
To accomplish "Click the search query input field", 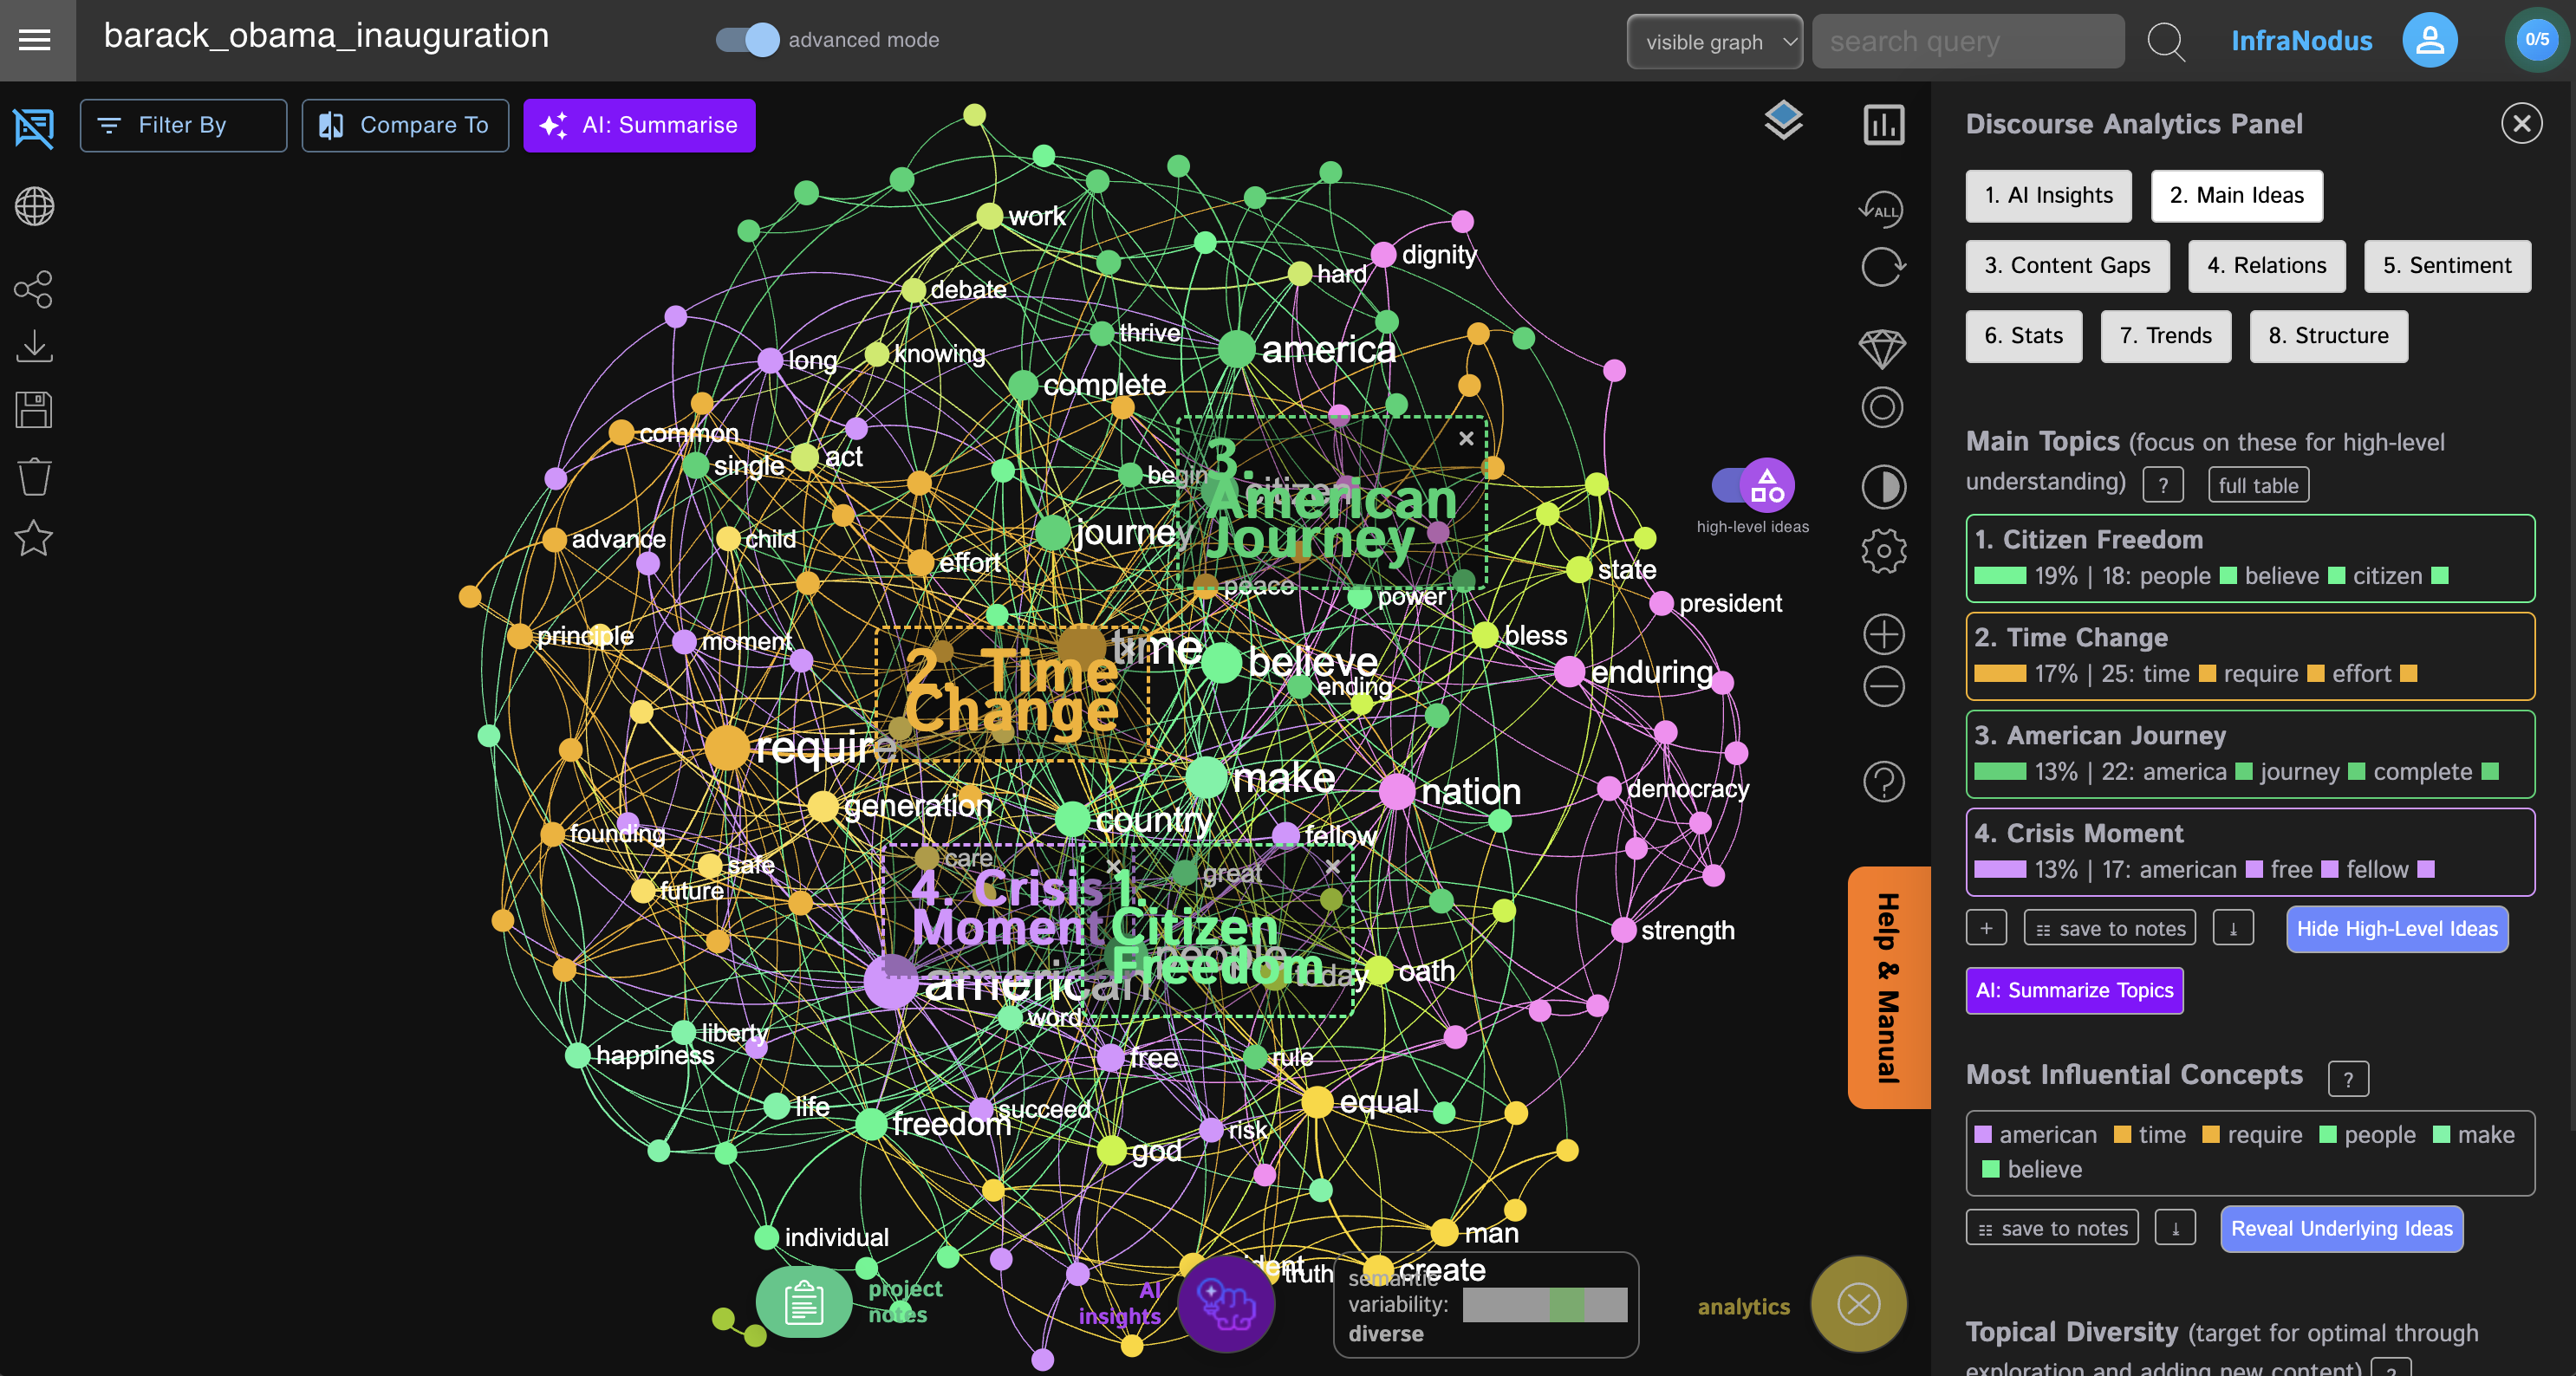I will pos(1967,42).
